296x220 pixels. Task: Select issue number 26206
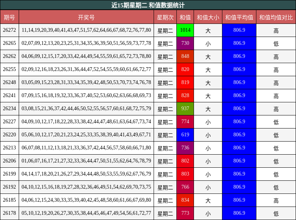click(x=9, y=161)
